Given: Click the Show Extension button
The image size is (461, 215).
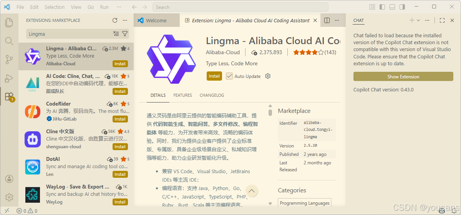Looking at the screenshot, I should [403, 76].
